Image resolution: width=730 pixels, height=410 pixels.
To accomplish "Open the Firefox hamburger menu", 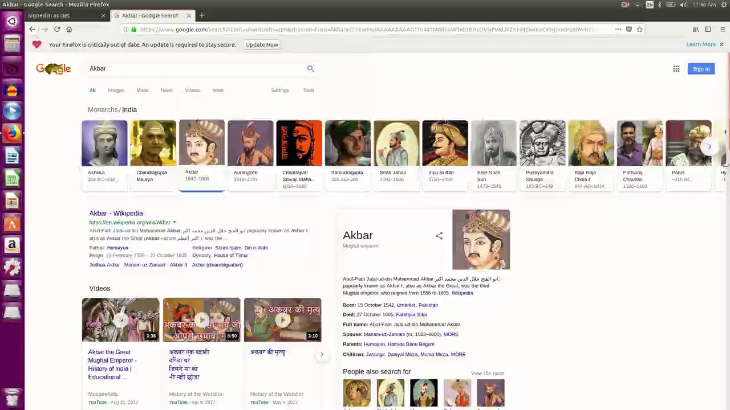I will [723, 29].
